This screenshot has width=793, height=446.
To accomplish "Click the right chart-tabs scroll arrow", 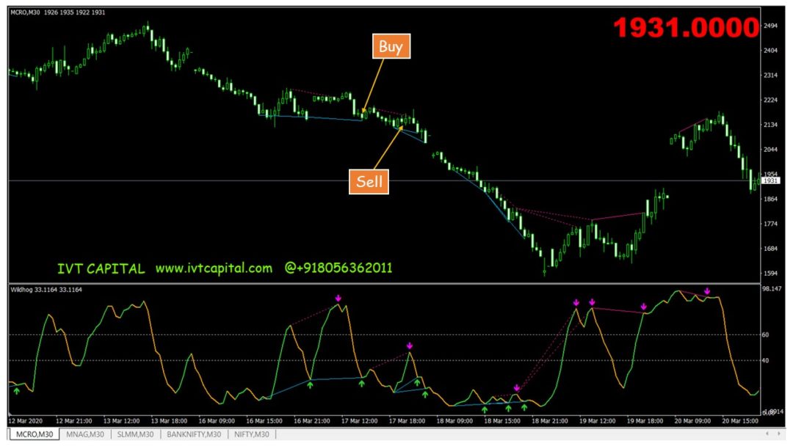I will click(780, 434).
